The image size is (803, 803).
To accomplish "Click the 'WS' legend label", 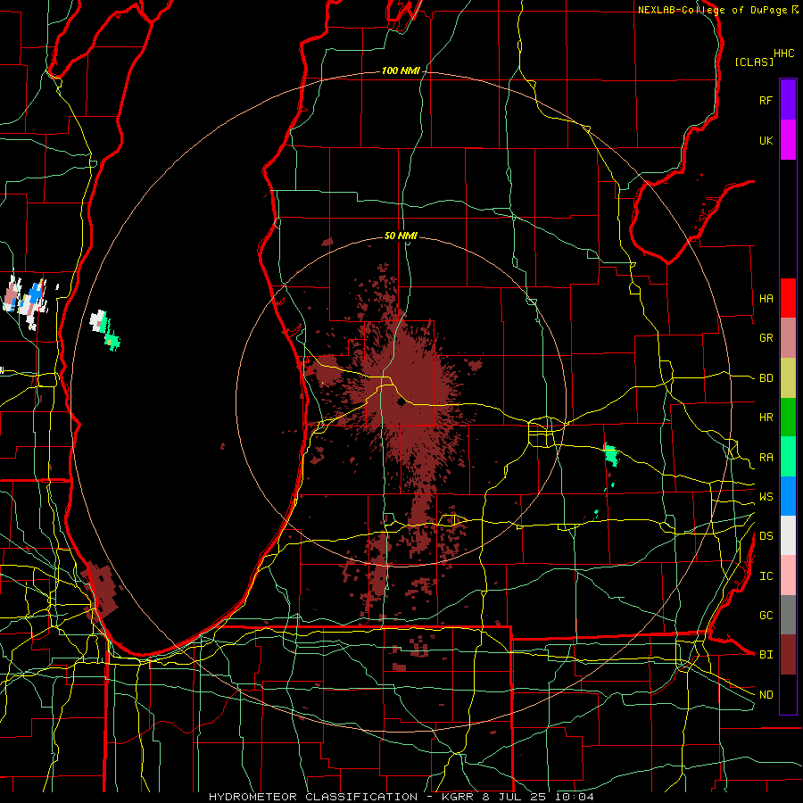I will click(x=766, y=497).
